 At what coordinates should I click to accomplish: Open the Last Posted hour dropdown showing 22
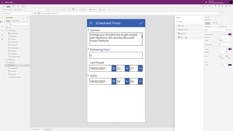click(x=127, y=68)
